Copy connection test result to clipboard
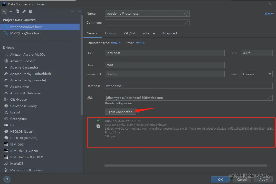This screenshot has height=184, width=276. (98, 126)
